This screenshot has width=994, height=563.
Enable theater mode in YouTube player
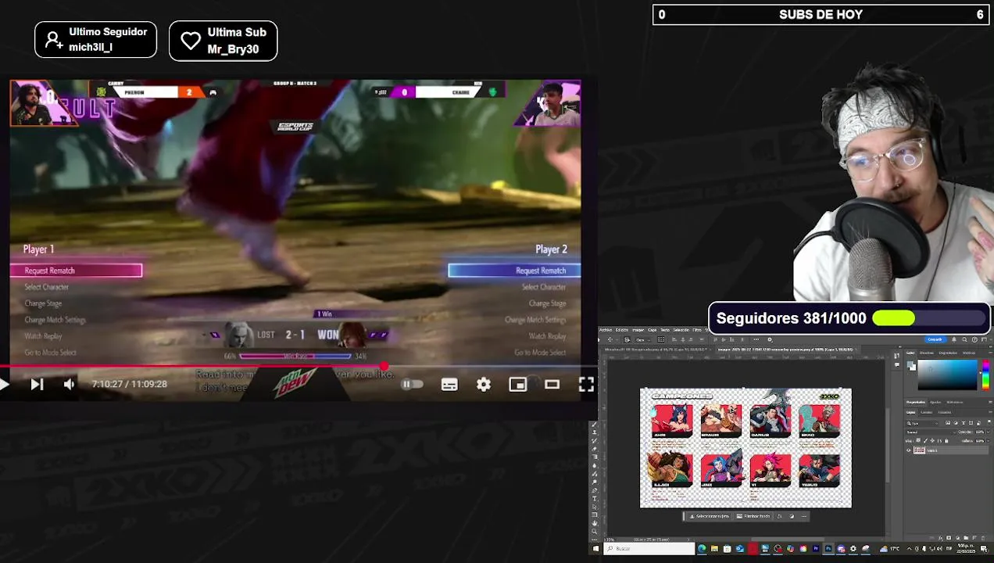tap(552, 384)
